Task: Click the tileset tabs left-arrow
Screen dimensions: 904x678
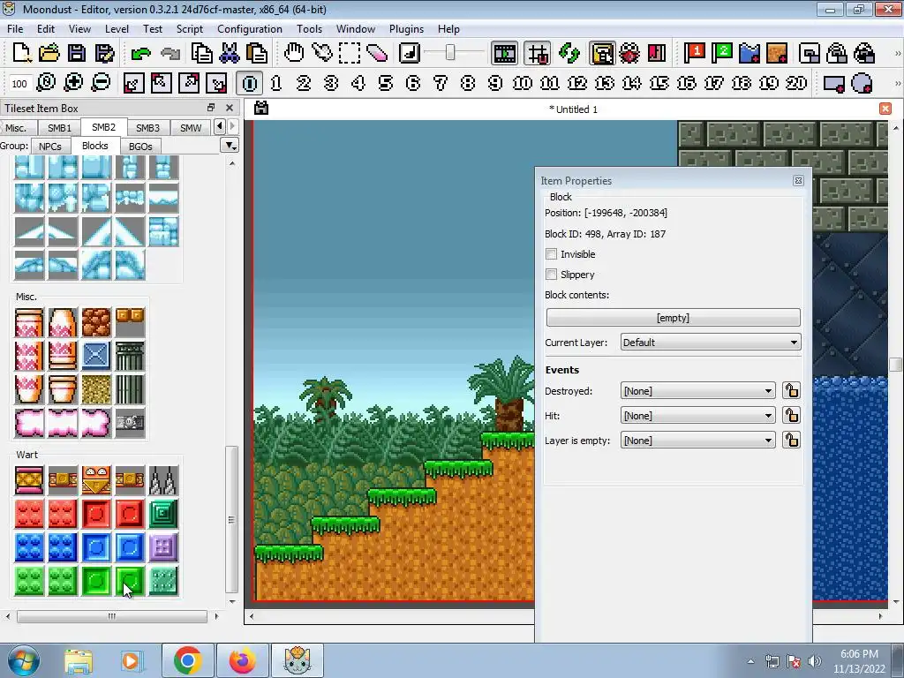Action: pos(219,126)
